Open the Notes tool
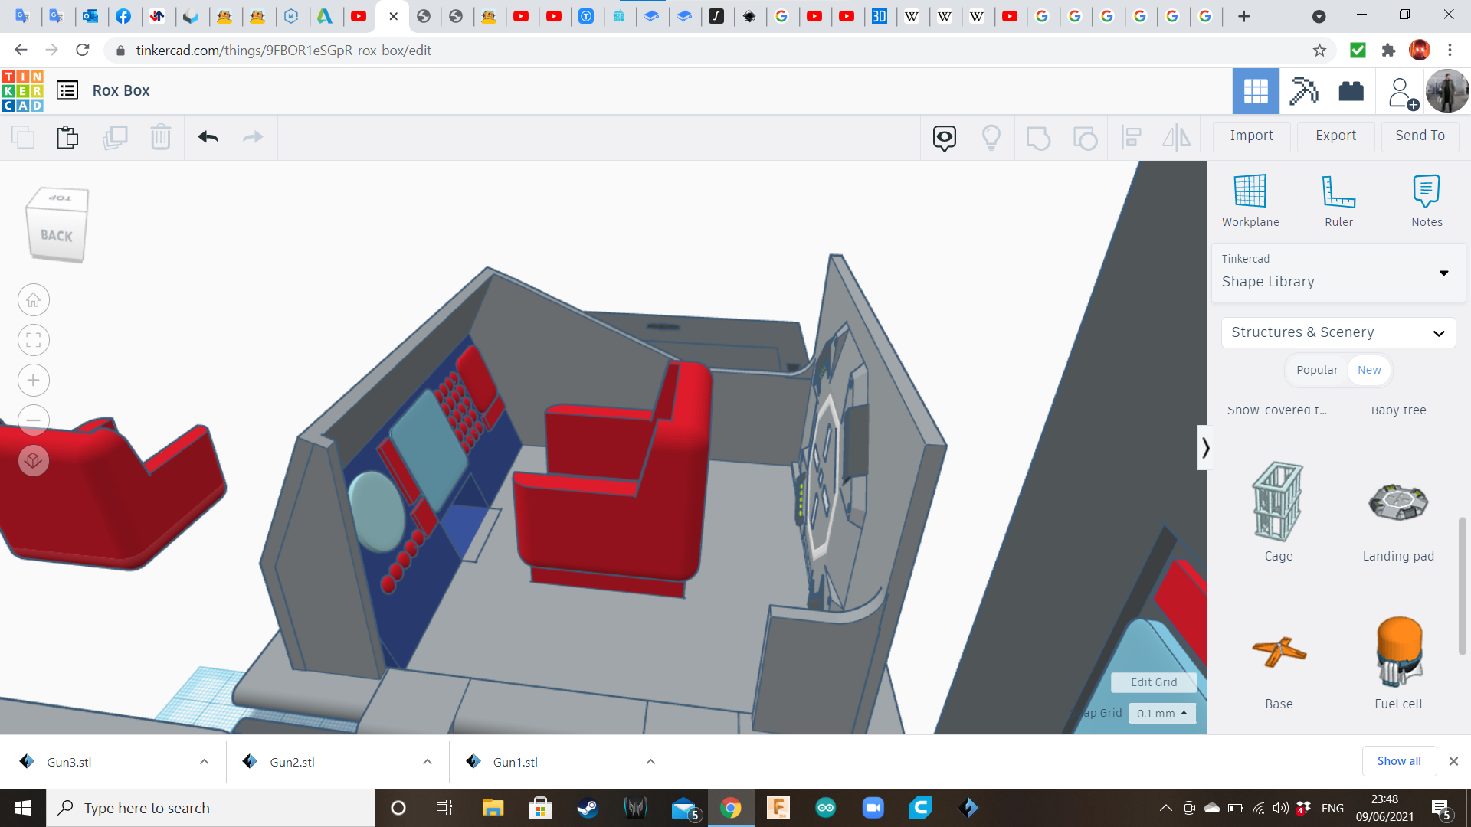Image resolution: width=1471 pixels, height=827 pixels. click(x=1426, y=191)
